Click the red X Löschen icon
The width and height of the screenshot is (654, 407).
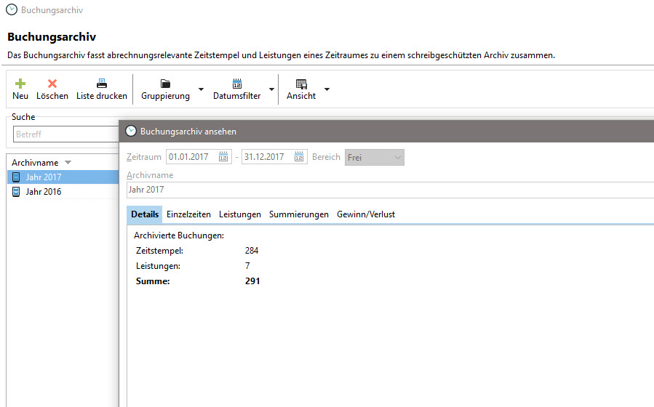click(x=52, y=84)
